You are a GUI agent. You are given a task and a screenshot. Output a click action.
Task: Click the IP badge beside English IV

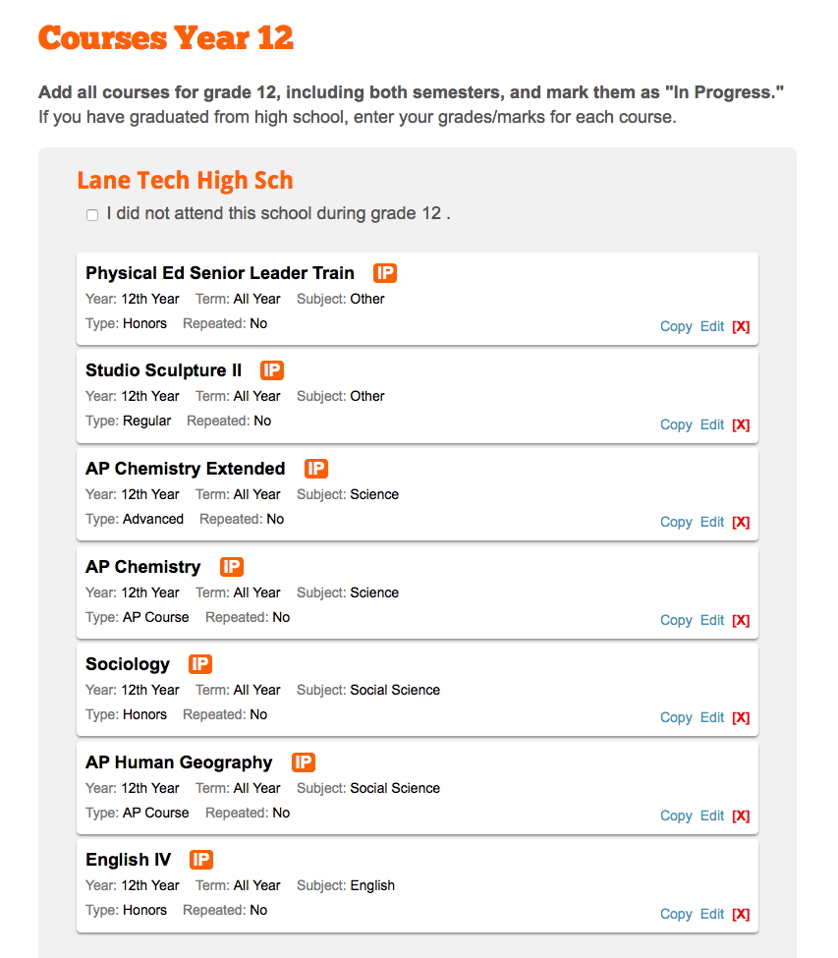click(200, 860)
